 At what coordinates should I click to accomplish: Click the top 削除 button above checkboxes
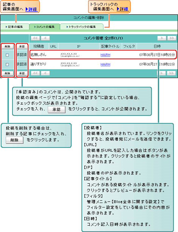coord(8,46)
